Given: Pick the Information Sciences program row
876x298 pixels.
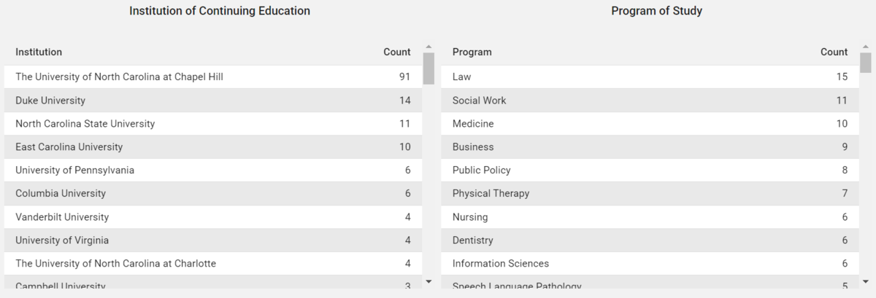Looking at the screenshot, I should point(650,264).
